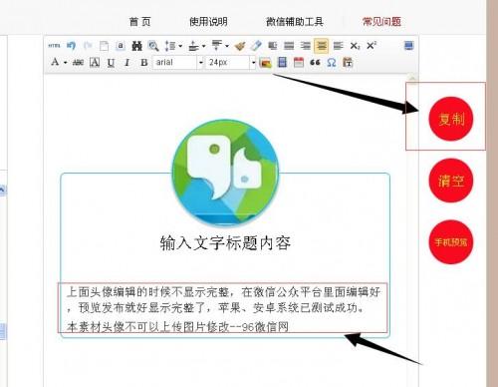498x387 pixels.
Task: Open the font color dropdown arrow
Action: click(x=66, y=63)
